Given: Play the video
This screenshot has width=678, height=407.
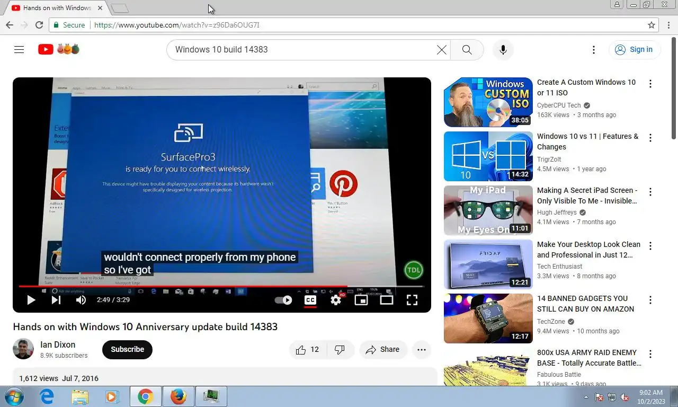Looking at the screenshot, I should (31, 300).
